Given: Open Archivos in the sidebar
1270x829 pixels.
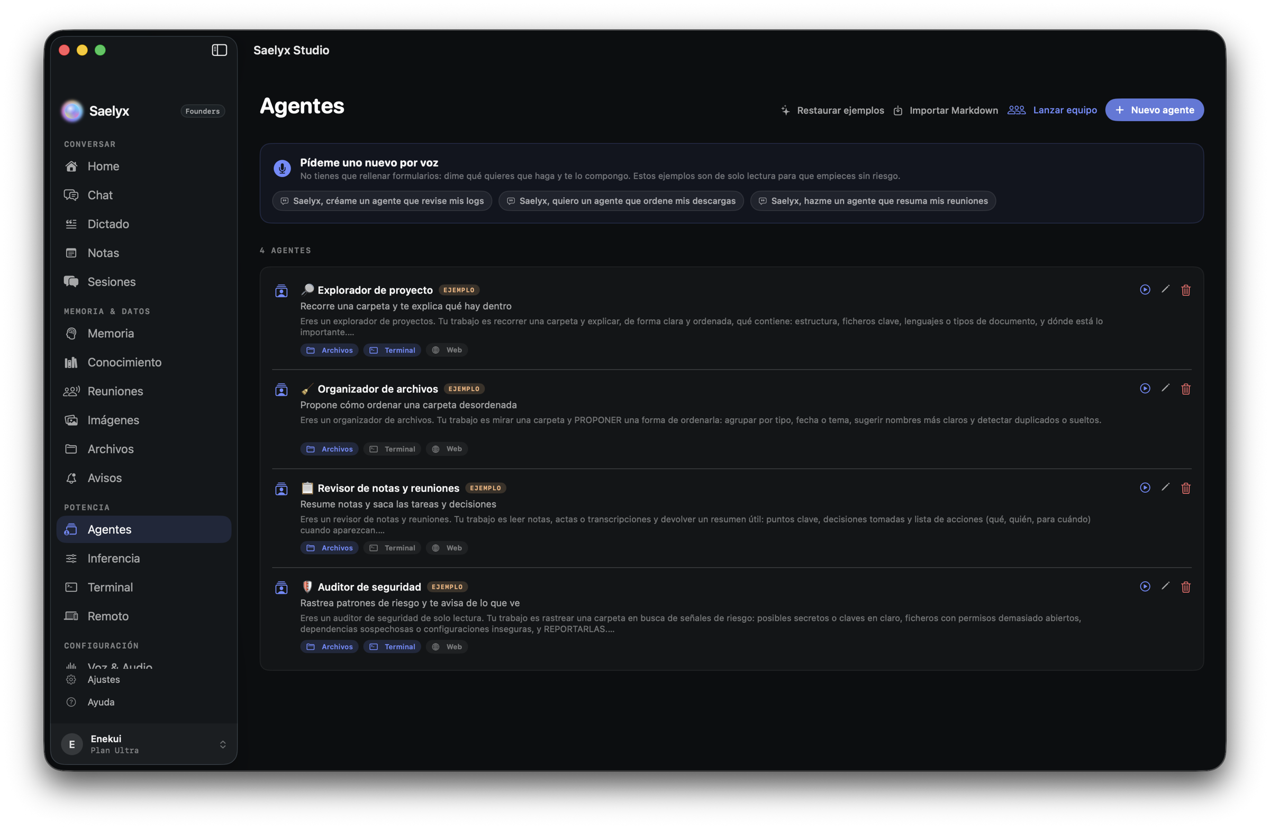Looking at the screenshot, I should (143, 449).
